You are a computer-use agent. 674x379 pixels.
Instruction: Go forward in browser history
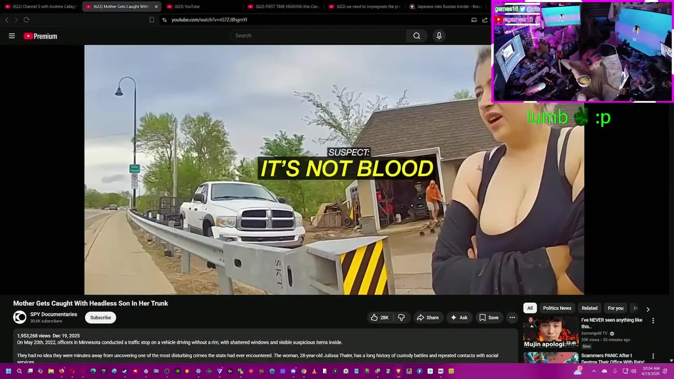16,19
